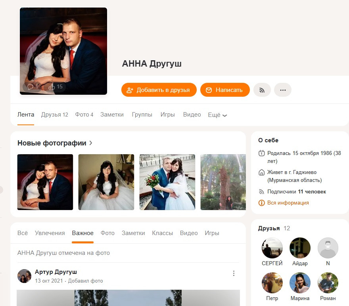Screen dimensions: 349x306
Task: Open third new photo with bouquet
Action: coord(167,182)
